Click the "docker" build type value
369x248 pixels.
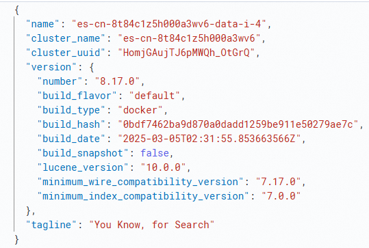[x=140, y=110]
